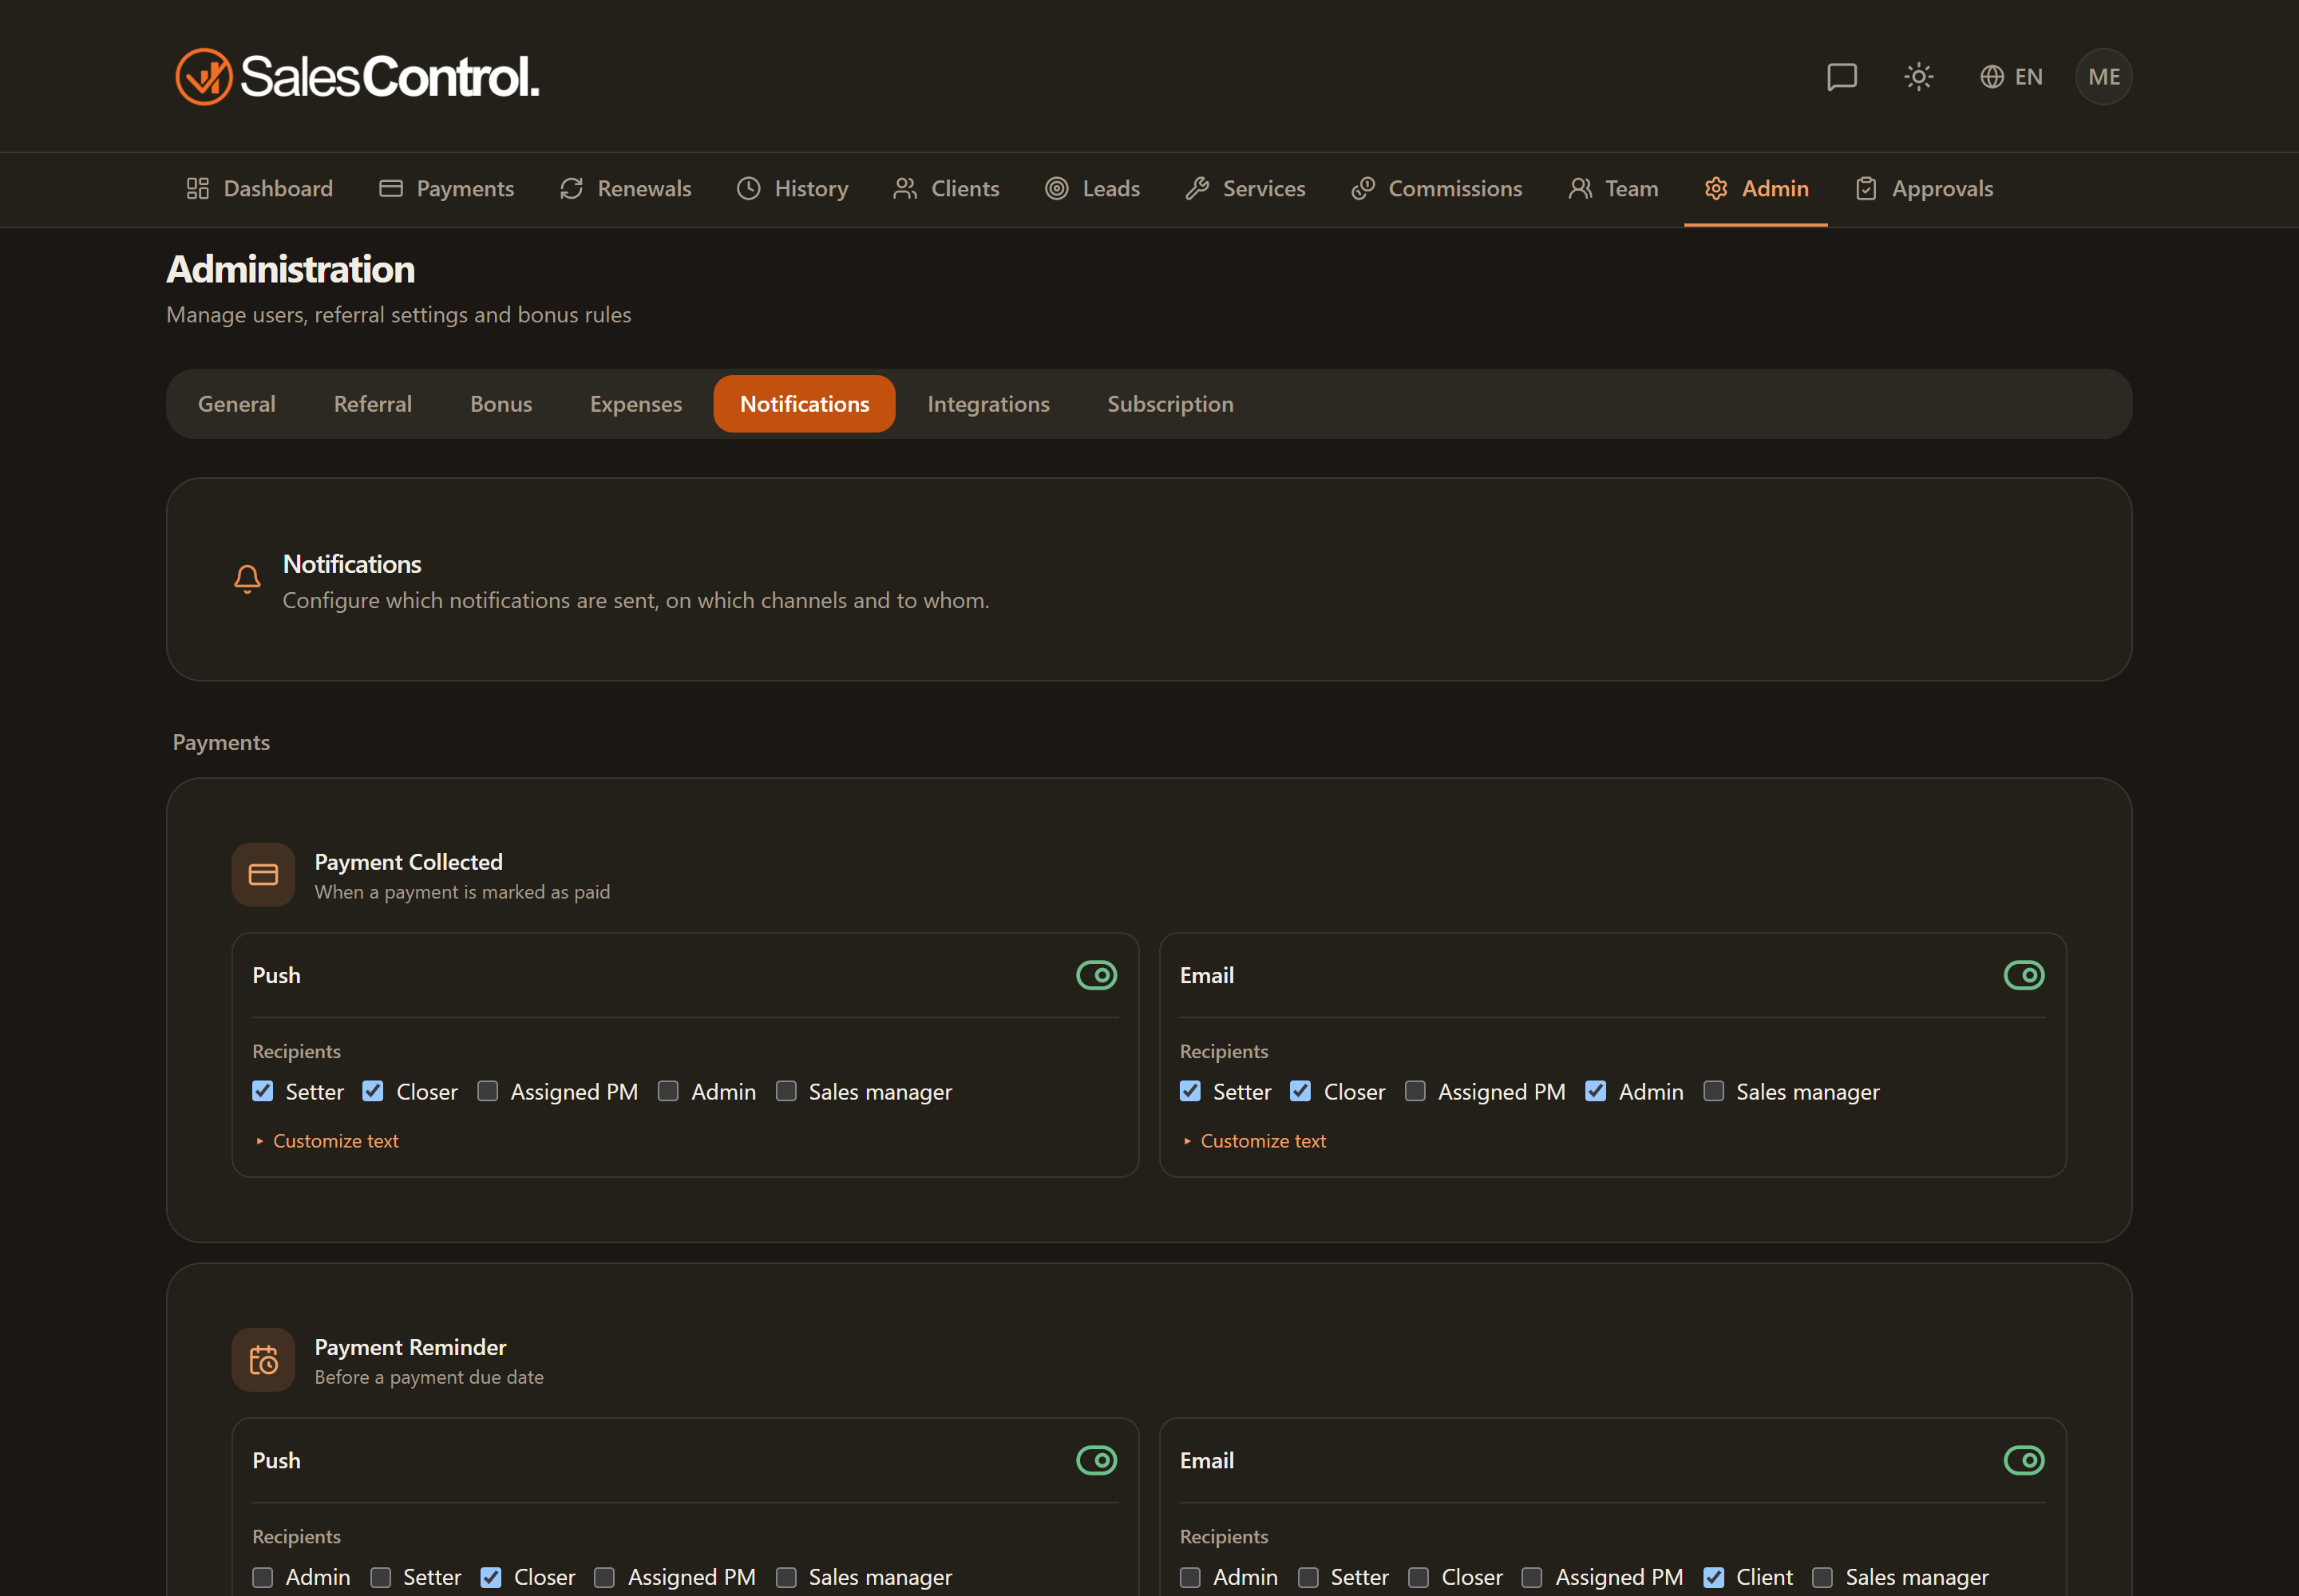Go to the Approvals page
This screenshot has height=1596, width=2299.
1923,189
